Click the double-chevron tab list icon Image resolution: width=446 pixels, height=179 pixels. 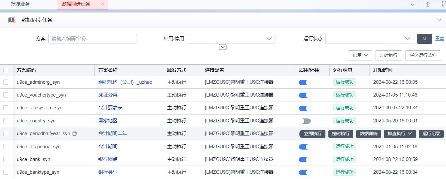click(412, 4)
